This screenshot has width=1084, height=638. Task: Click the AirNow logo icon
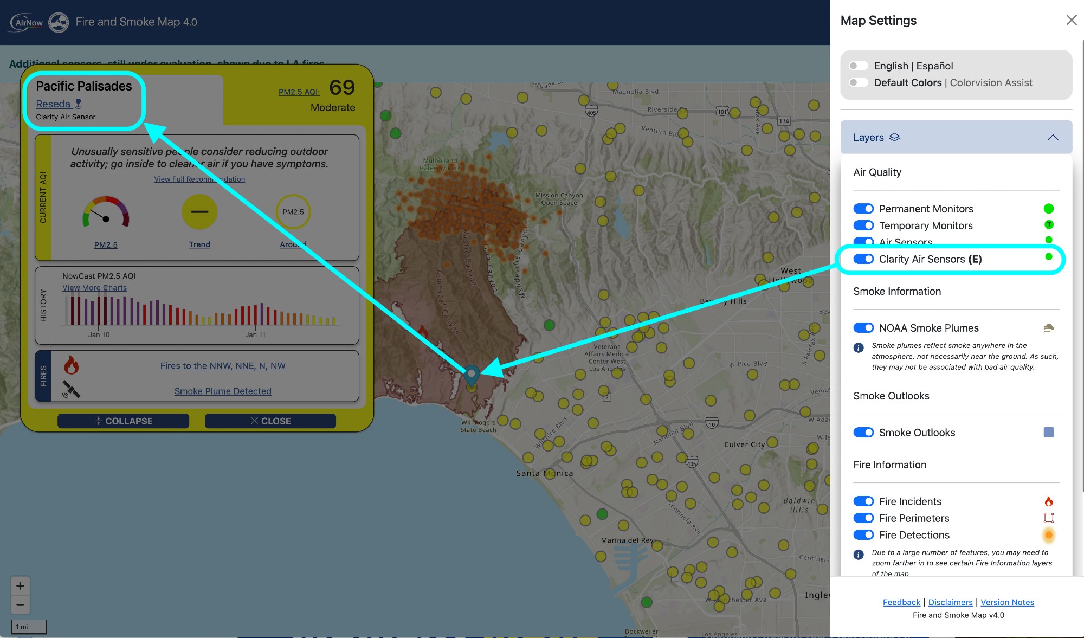click(27, 22)
